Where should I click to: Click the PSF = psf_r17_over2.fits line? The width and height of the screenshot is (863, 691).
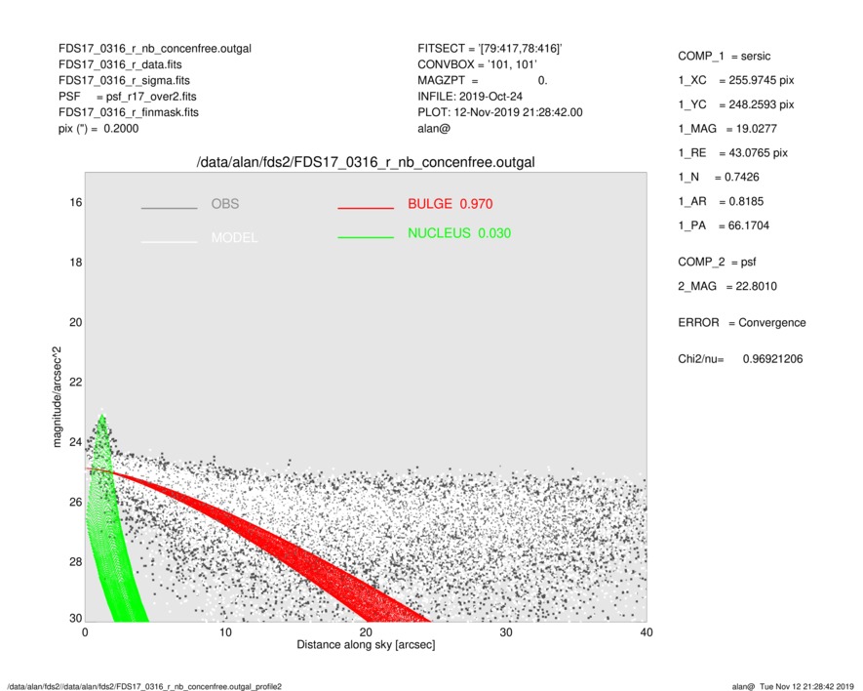pyautogui.click(x=127, y=97)
